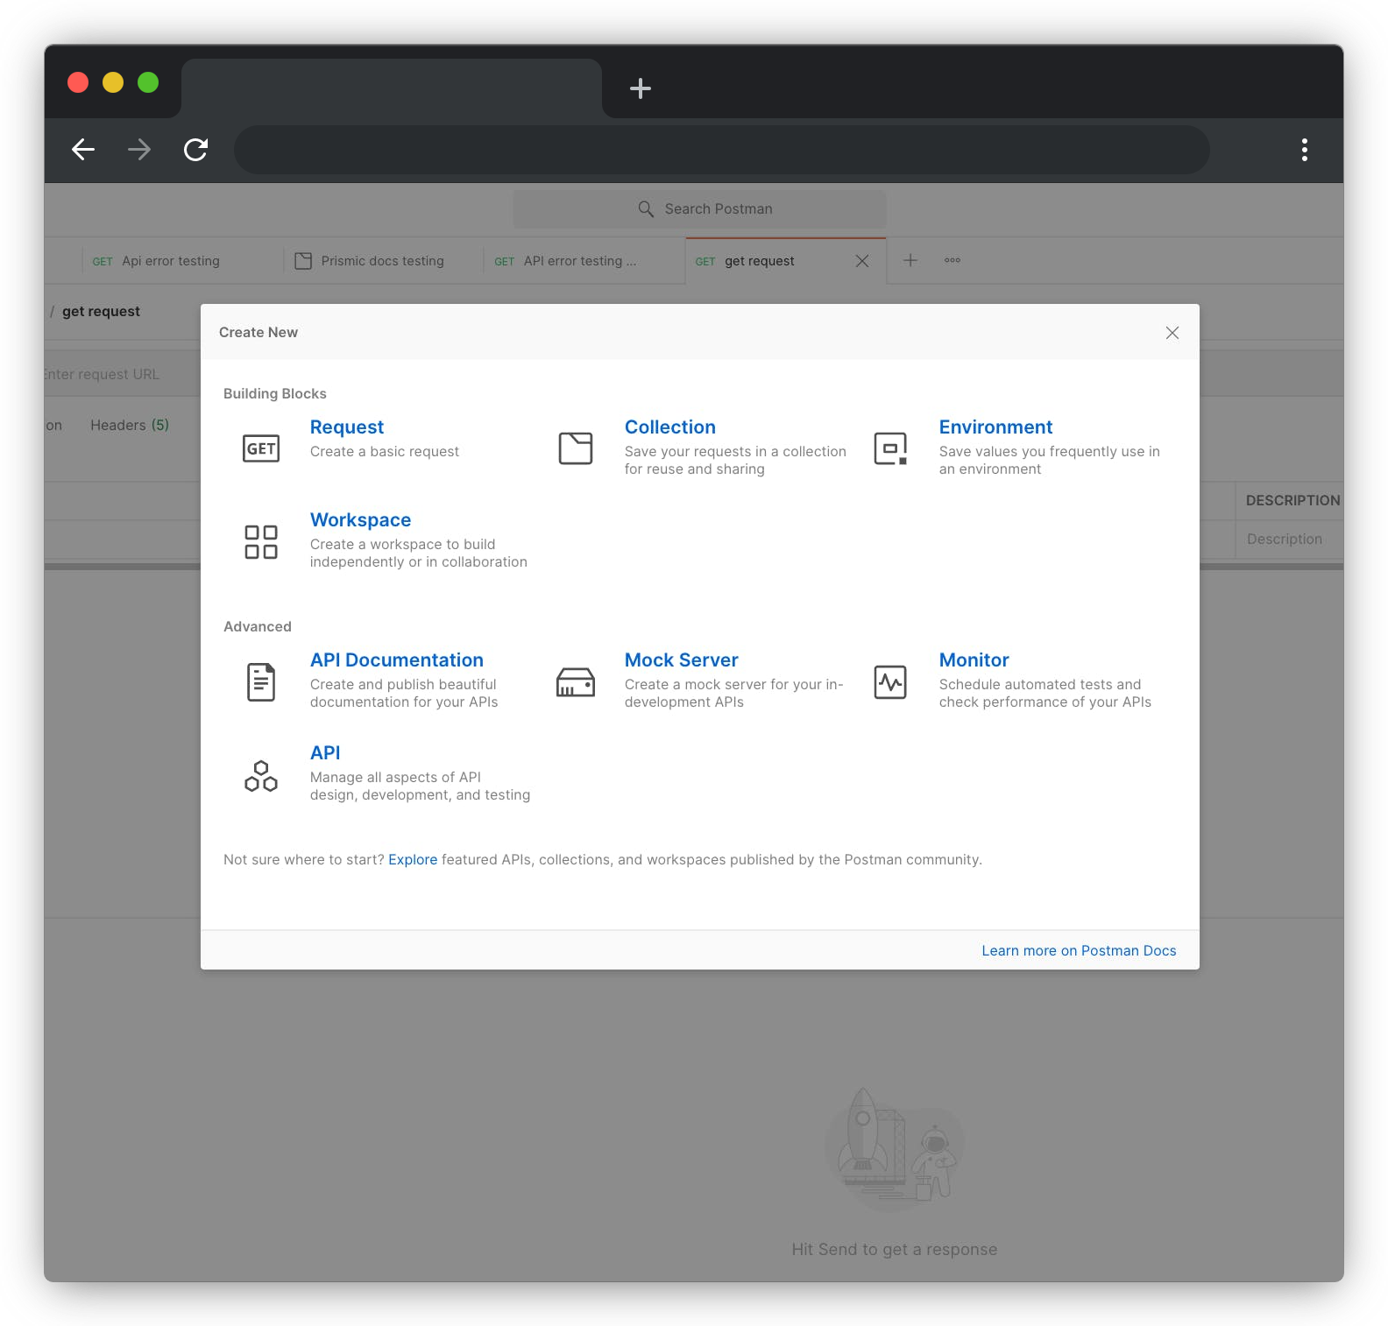Click the Search Postman magnifier icon

(x=646, y=208)
